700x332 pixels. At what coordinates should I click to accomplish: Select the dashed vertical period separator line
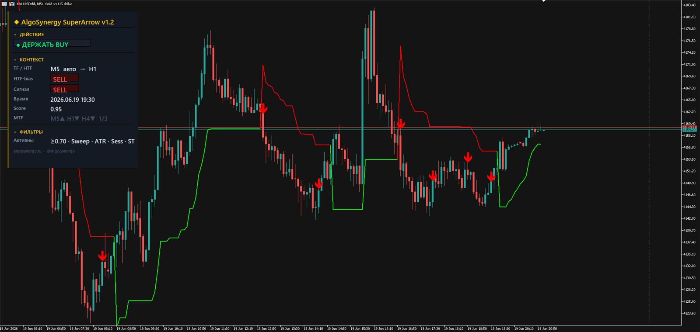[x=649, y=163]
